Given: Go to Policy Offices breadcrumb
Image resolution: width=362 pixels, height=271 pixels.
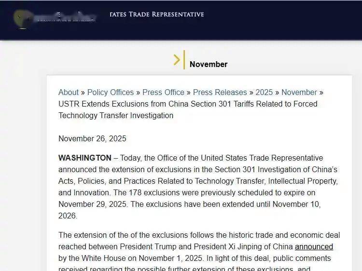Looking at the screenshot, I should coord(111,92).
